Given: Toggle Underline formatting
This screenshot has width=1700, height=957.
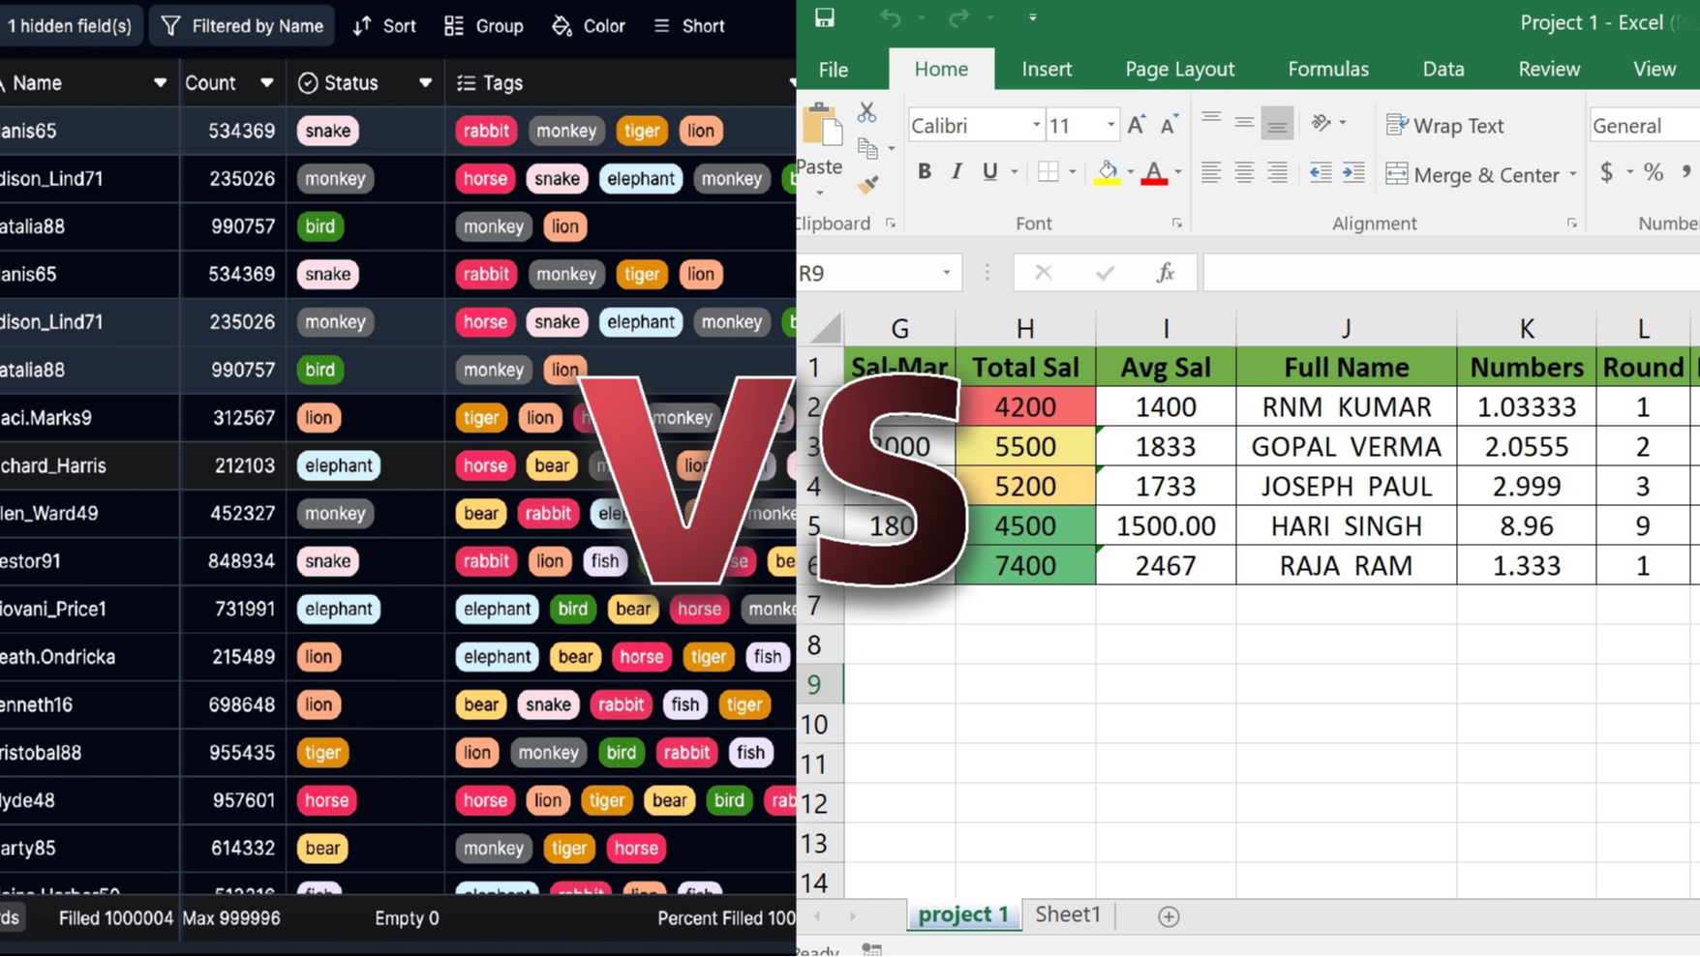Looking at the screenshot, I should coord(988,170).
